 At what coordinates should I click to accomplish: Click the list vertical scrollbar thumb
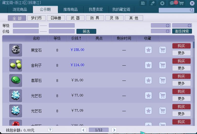coord(194,45)
